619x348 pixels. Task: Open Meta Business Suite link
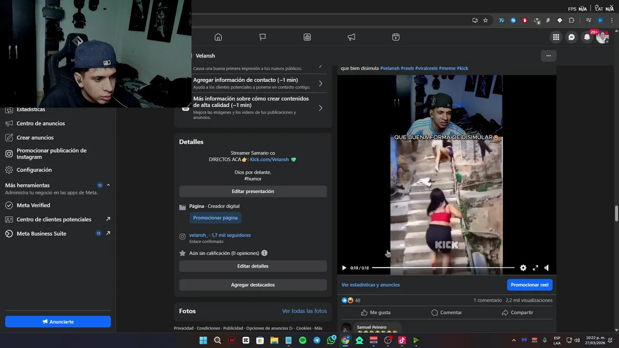tap(58, 233)
